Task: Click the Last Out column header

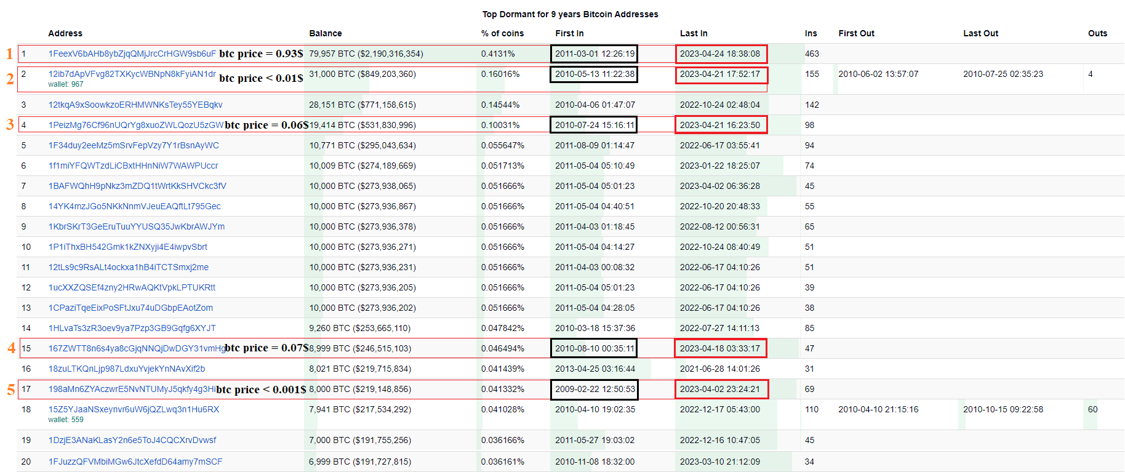Action: coord(981,33)
